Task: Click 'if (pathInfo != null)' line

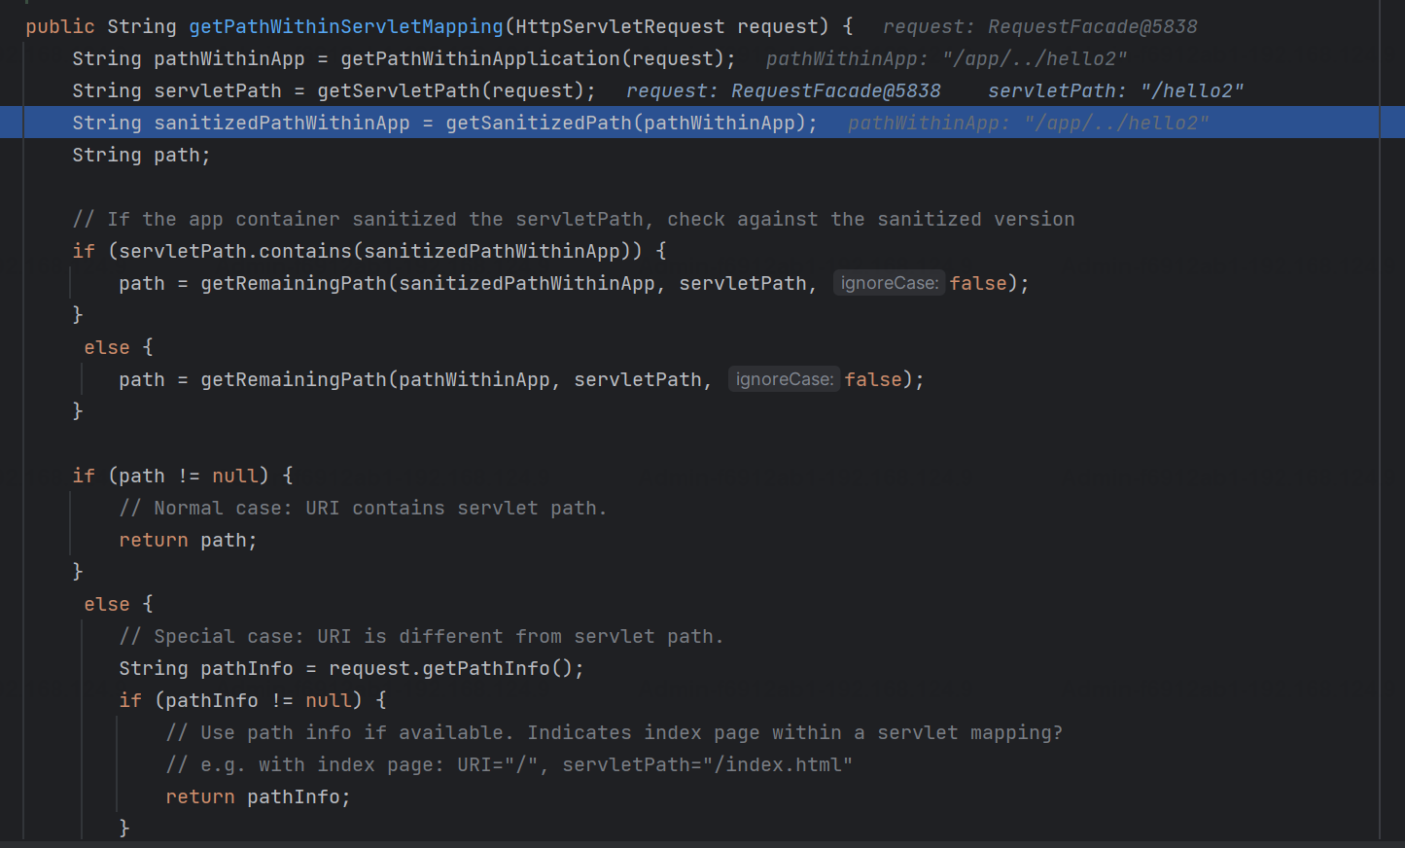Action: pos(253,700)
